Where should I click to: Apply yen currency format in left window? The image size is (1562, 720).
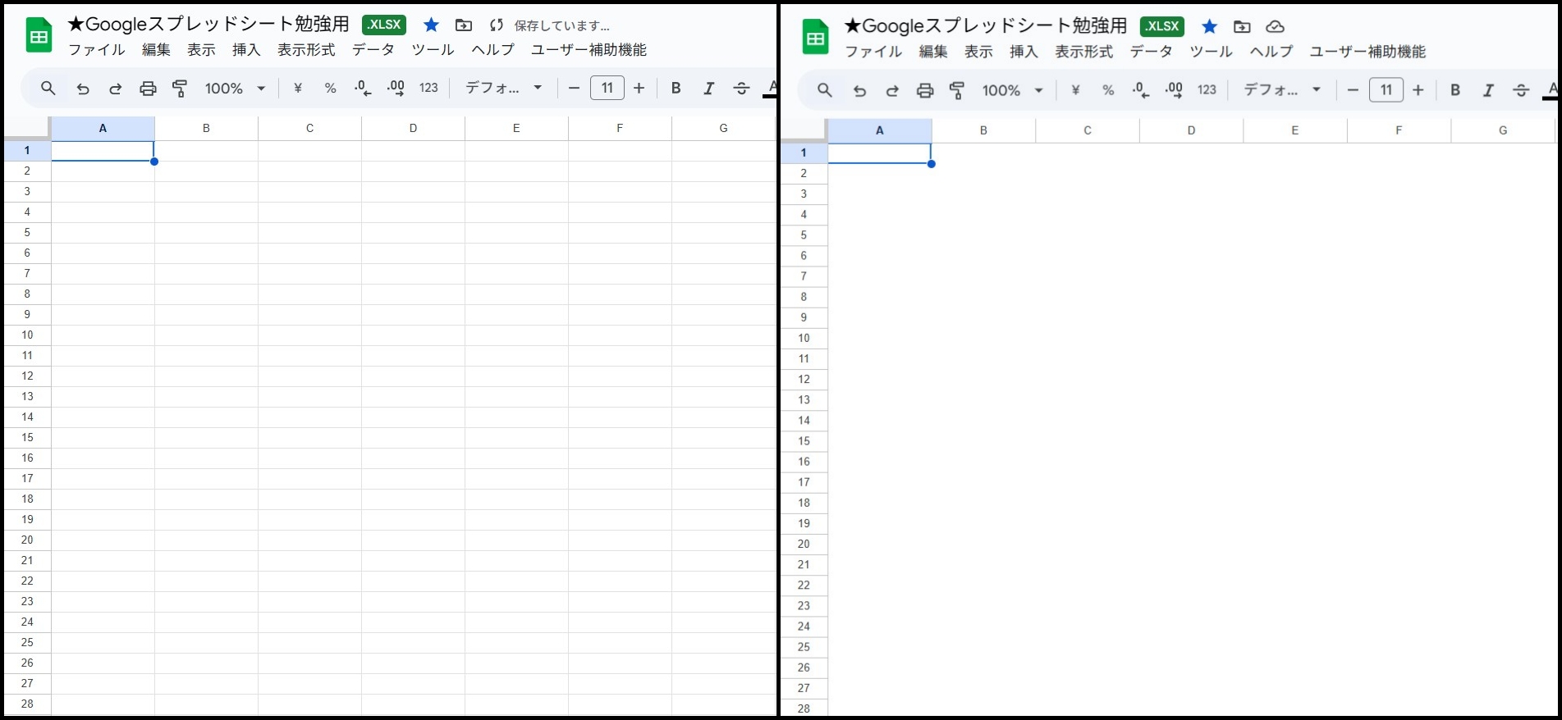pos(298,89)
